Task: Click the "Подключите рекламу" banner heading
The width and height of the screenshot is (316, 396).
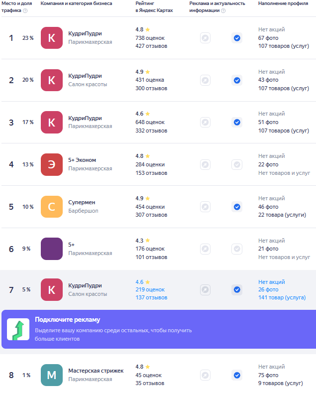Action: [68, 320]
